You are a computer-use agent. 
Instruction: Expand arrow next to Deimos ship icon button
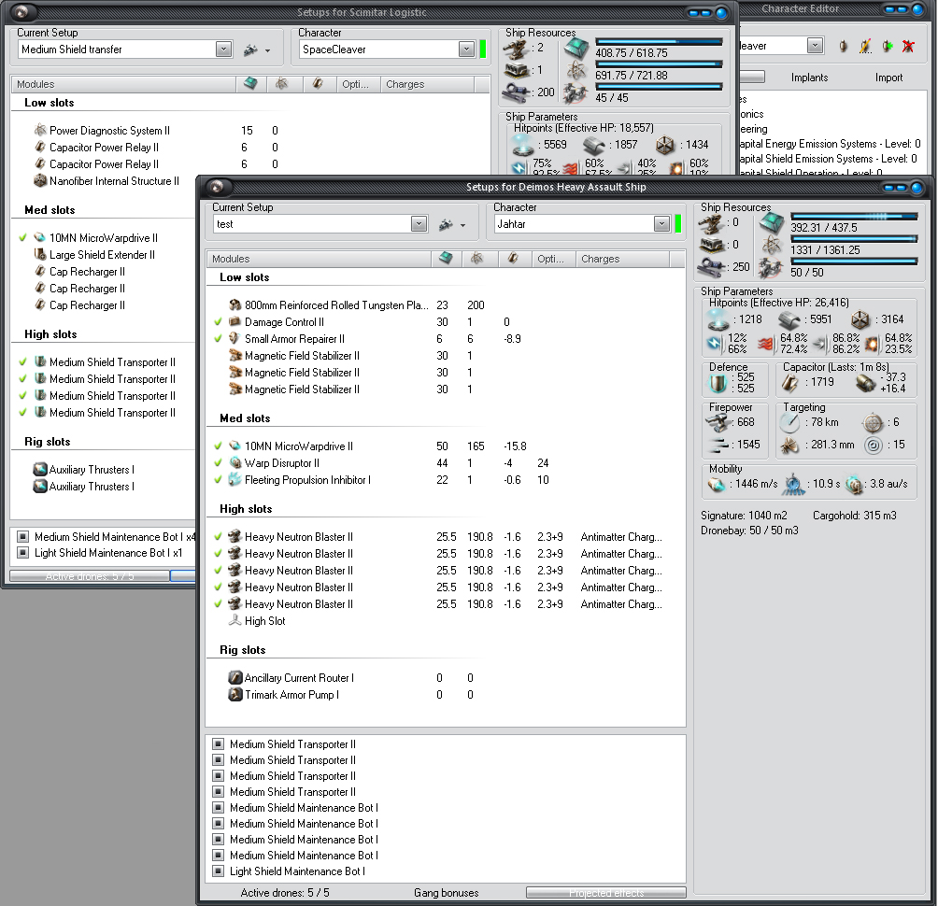462,225
